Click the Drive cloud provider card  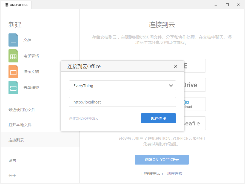[x=195, y=85]
